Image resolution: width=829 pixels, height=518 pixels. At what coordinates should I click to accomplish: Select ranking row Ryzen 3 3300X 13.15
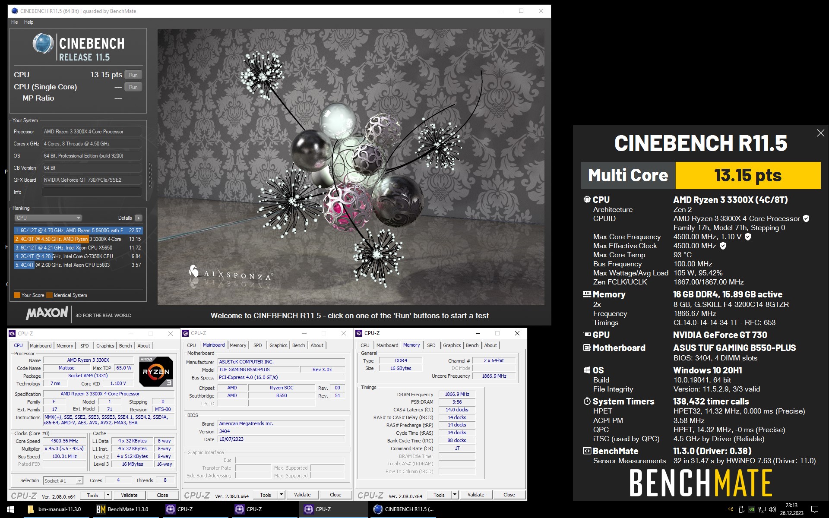tap(78, 239)
